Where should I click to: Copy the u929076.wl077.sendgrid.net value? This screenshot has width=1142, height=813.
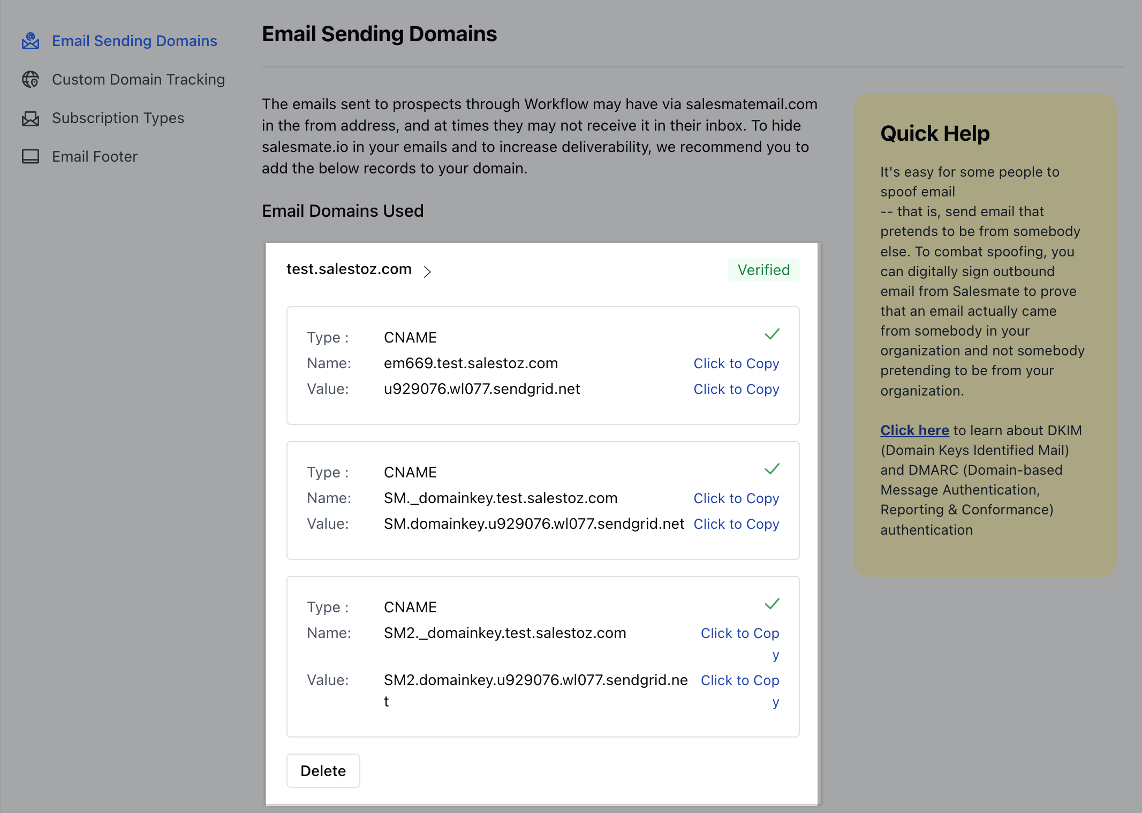[x=736, y=389]
